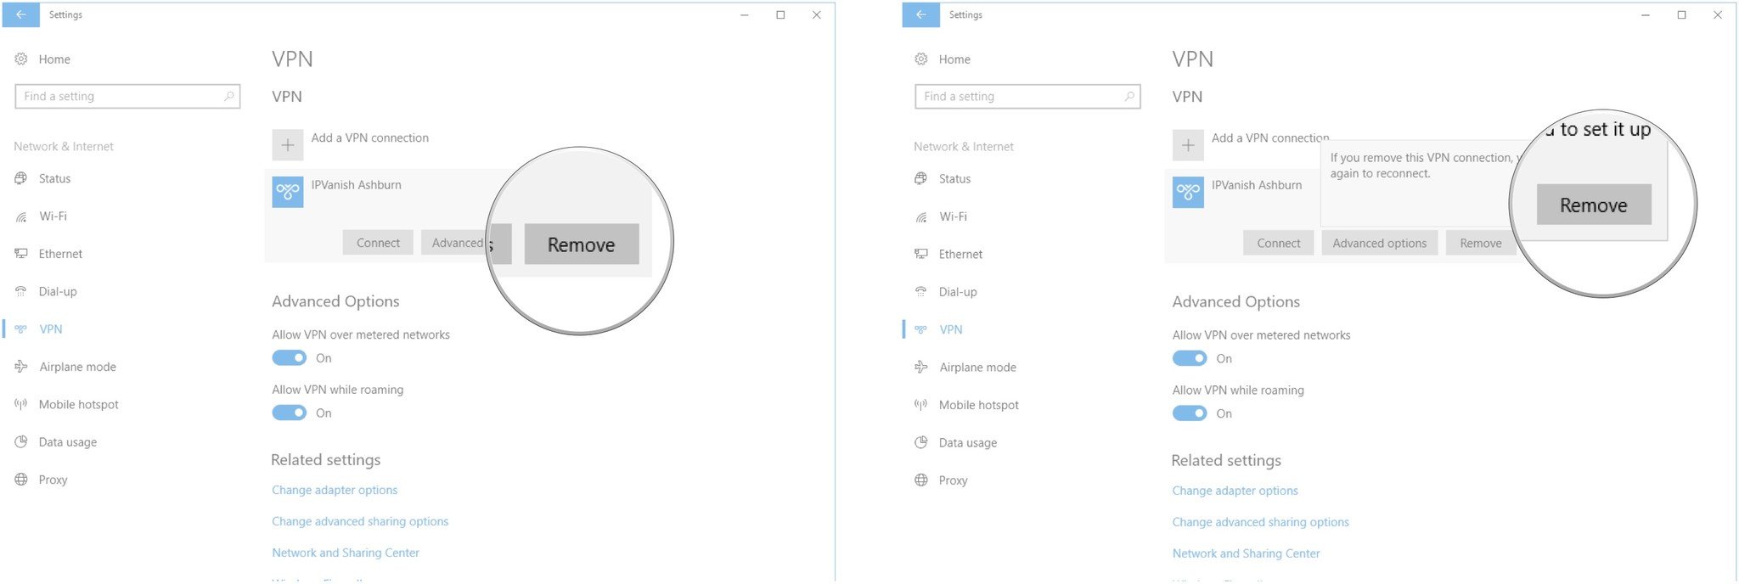Open Change adapter options link in right window

[1235, 491]
